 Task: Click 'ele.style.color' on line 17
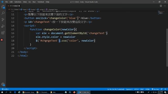pos(47,37)
